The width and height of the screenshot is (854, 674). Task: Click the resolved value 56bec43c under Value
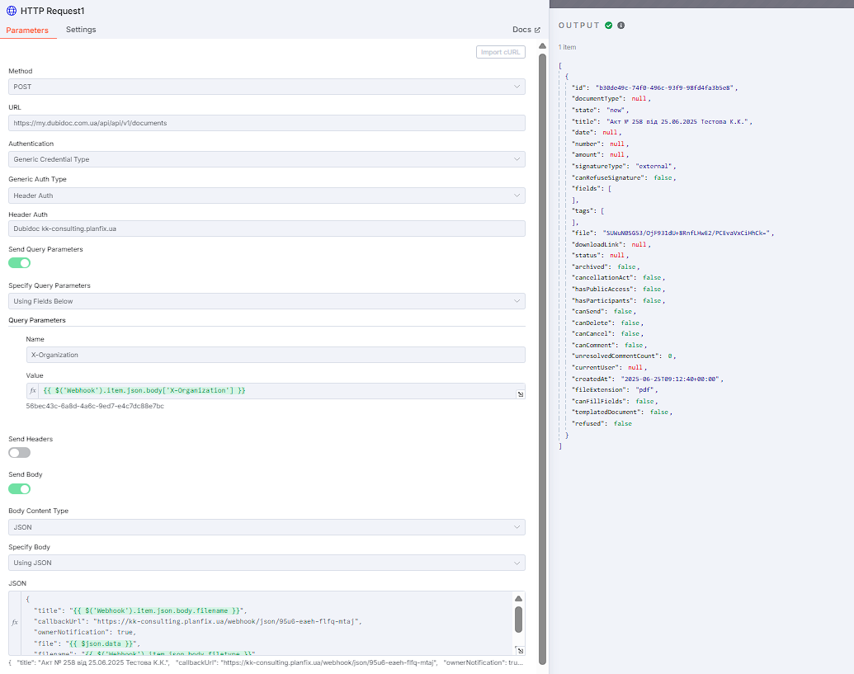95,406
